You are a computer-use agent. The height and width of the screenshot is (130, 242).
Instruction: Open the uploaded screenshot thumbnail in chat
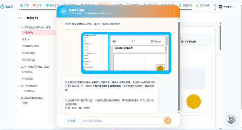(x=126, y=53)
